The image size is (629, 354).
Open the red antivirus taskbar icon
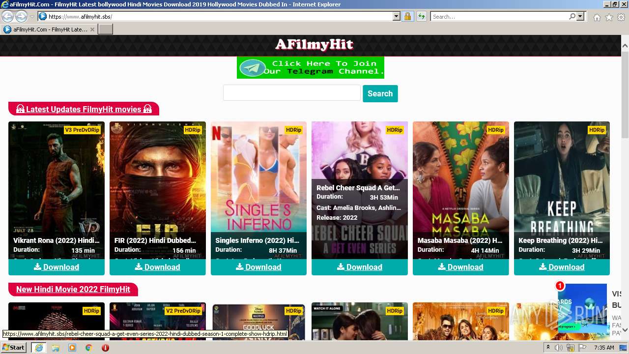tap(105, 348)
